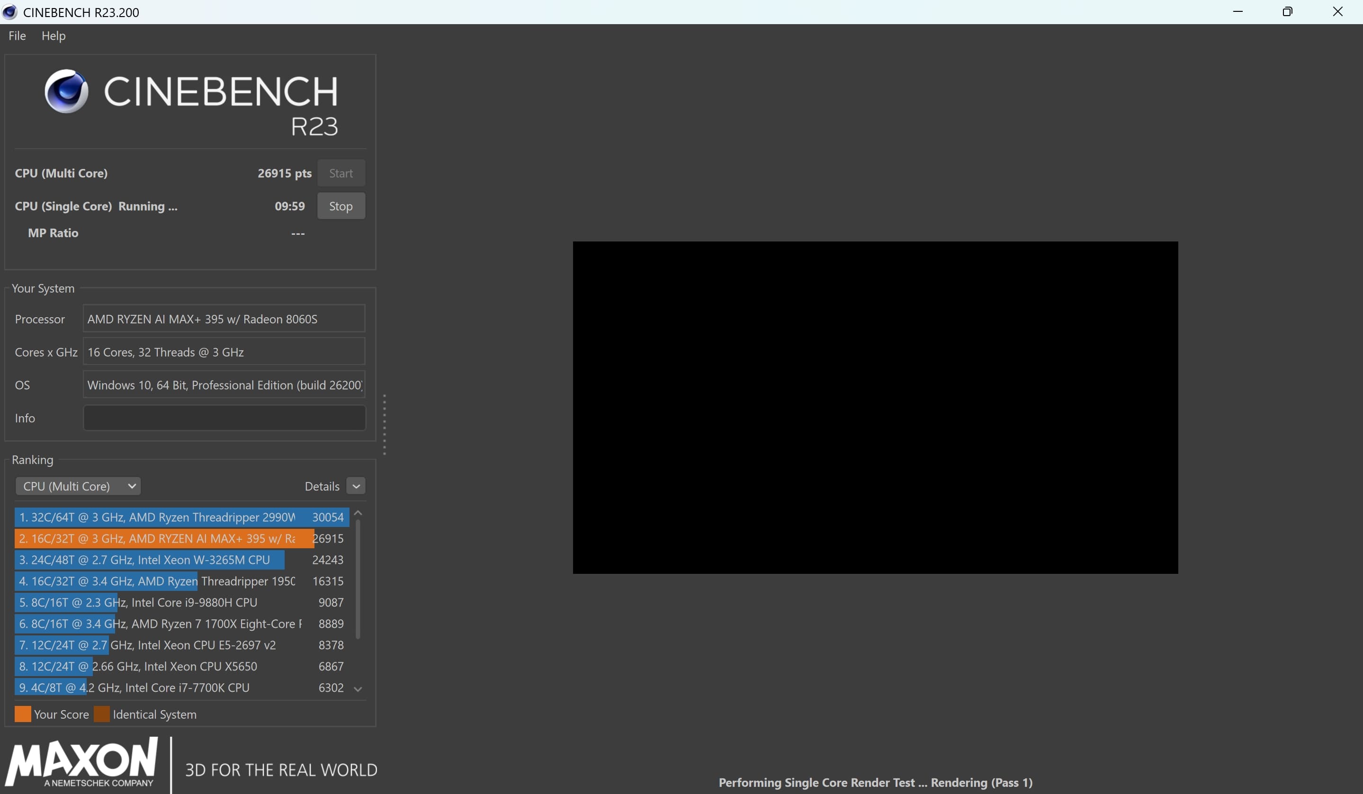Restore down the window

tap(1287, 12)
